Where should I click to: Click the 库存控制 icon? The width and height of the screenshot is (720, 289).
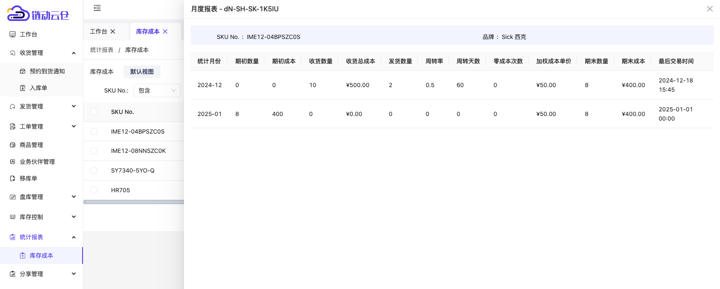(13, 217)
